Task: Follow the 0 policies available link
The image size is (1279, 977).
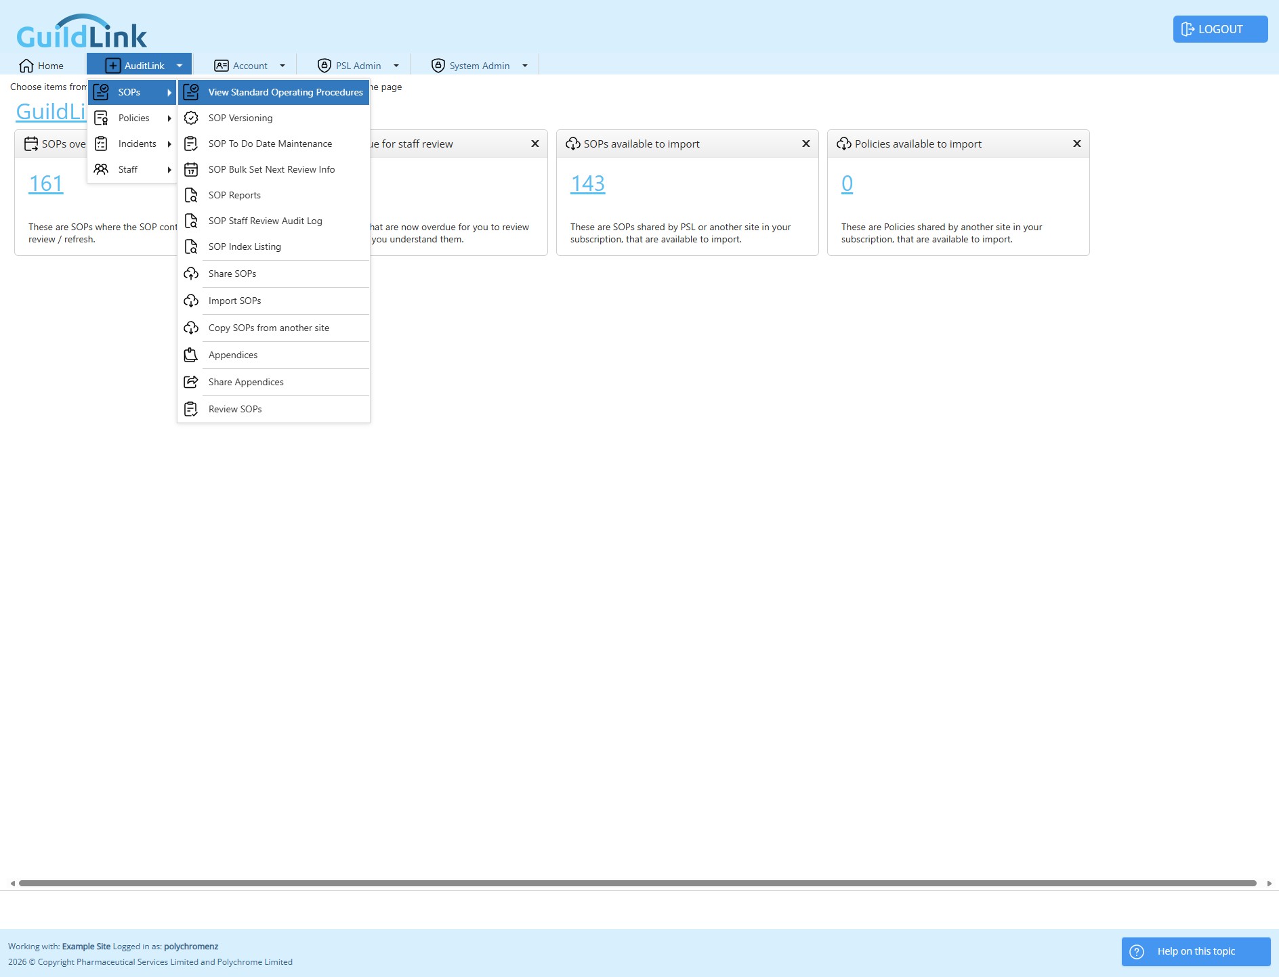Action: (847, 183)
